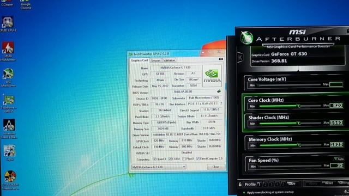Click the Core Clock value field showing 820
349x196 pixels.
336,106
